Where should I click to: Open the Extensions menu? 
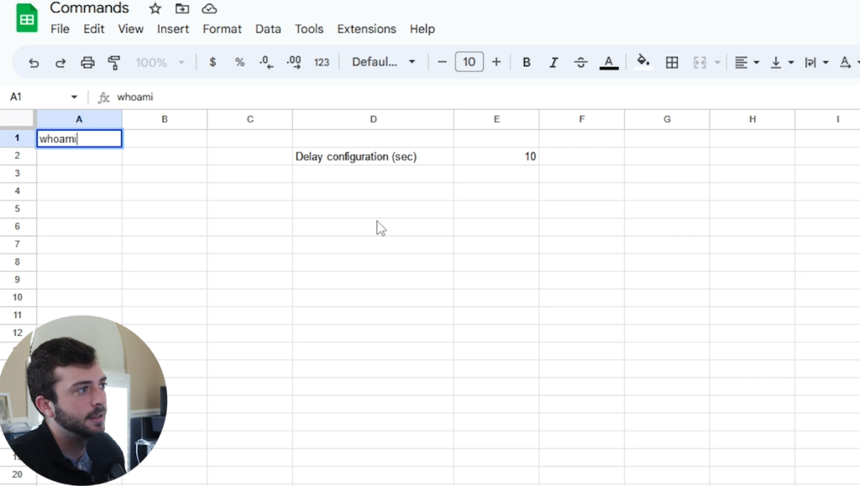click(x=366, y=29)
